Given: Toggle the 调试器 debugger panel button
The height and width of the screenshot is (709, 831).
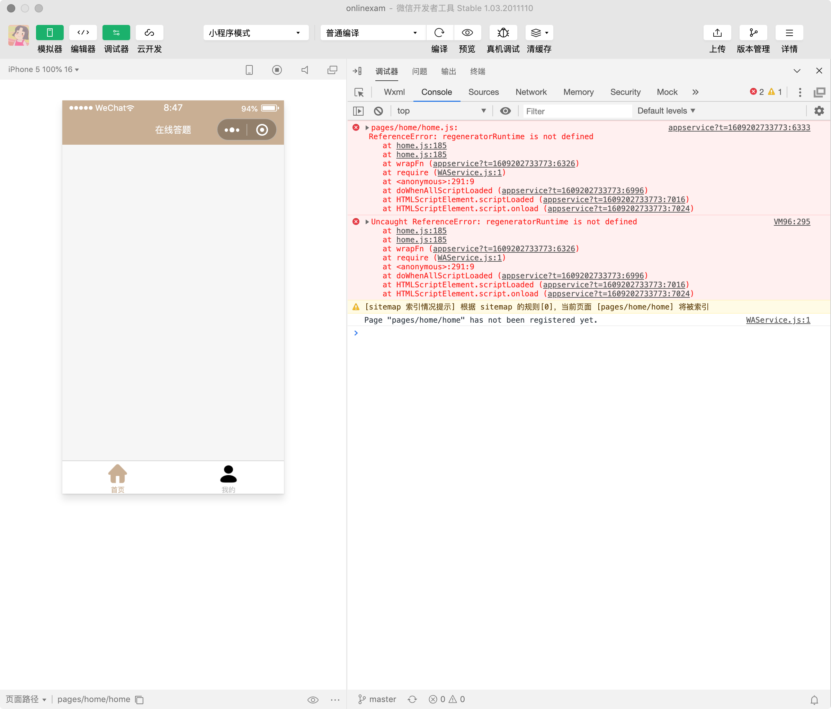Looking at the screenshot, I should pos(116,33).
